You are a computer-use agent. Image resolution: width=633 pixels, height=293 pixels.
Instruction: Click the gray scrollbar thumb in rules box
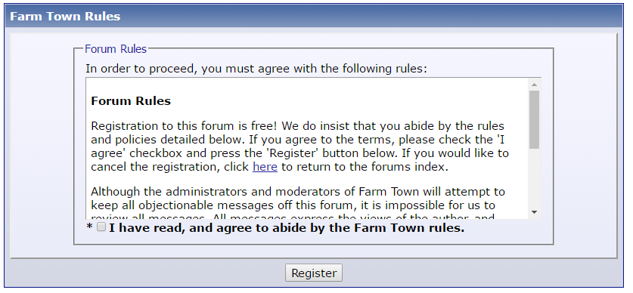click(534, 120)
